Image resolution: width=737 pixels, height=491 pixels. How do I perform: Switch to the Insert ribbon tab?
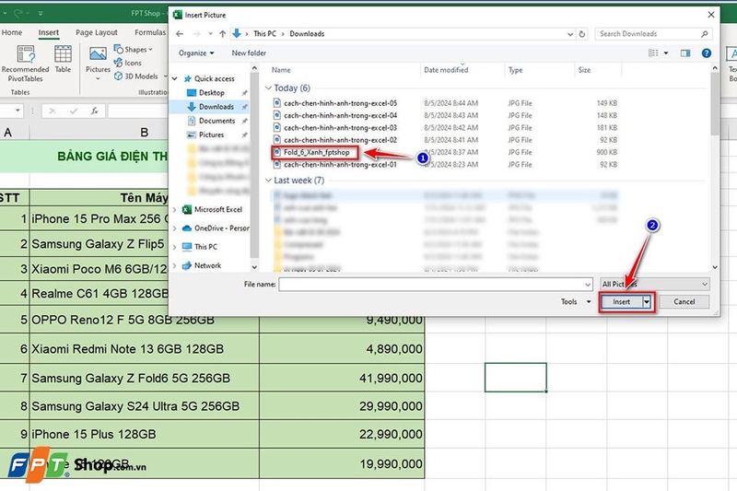pyautogui.click(x=49, y=32)
